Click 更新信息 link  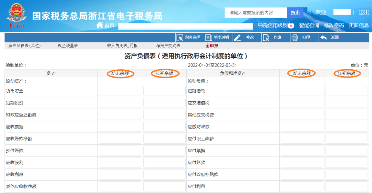359,26
